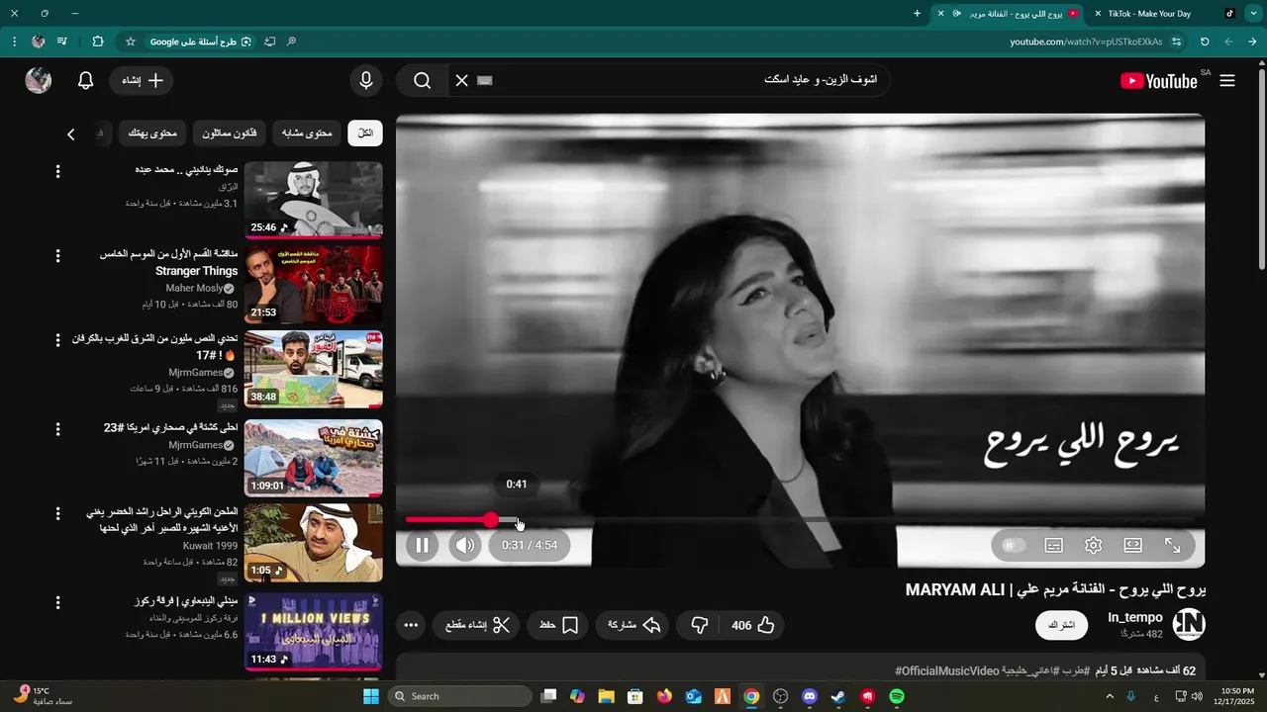Open Chrome media controls icon
The width and height of the screenshot is (1267, 712).
point(62,42)
